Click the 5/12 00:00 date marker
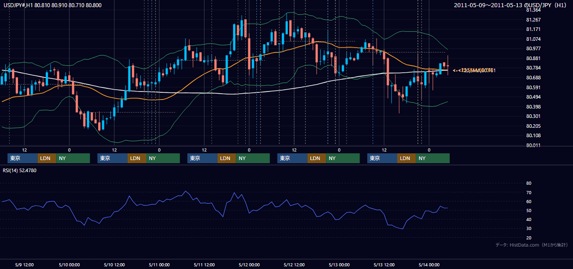This screenshot has width=573, height=269. tap(249, 265)
